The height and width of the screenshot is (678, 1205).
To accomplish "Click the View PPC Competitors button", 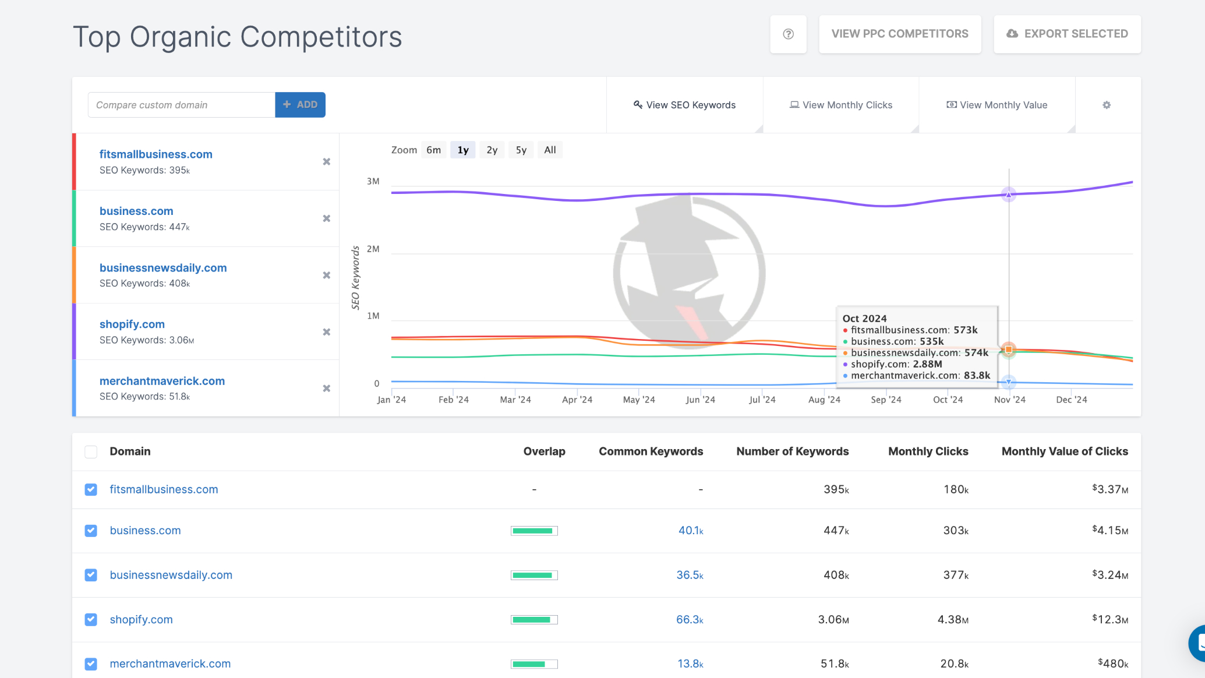I will pos(900,34).
